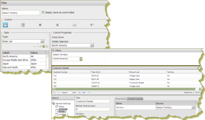This screenshot has width=205, height=120.
Task: Click the Customer Details panel icon in Objects
Action: click(x=57, y=110)
